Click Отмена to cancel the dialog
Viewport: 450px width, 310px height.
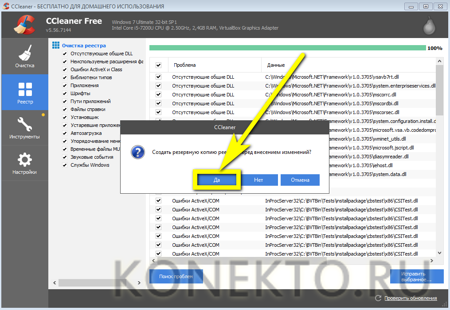300,180
